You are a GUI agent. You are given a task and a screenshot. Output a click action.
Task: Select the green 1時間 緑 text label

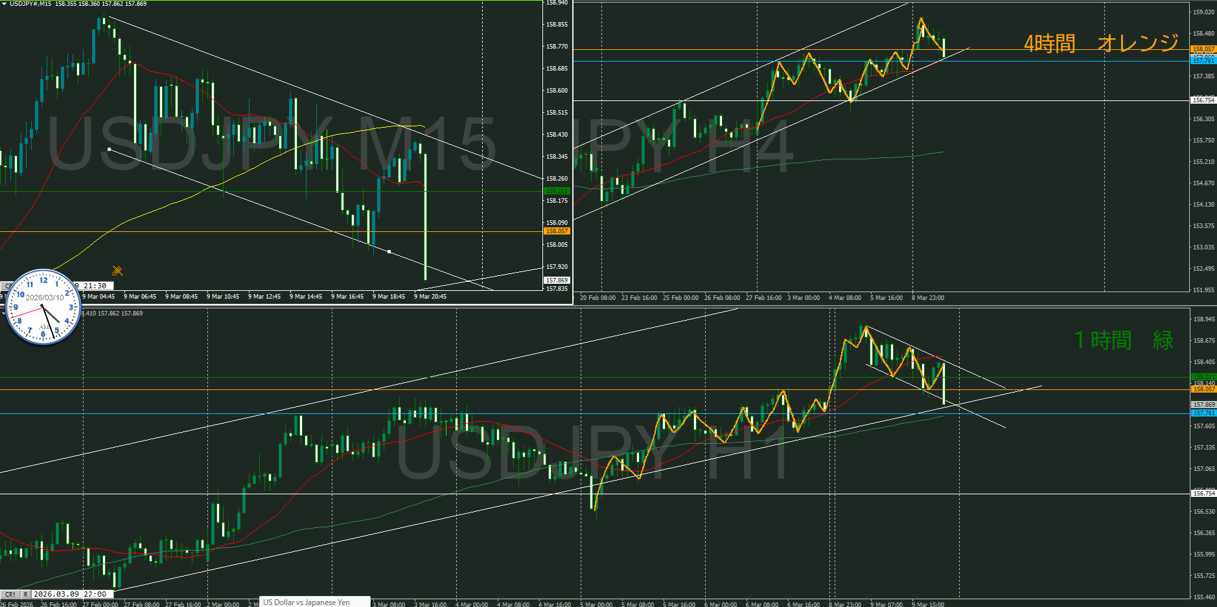point(1124,340)
